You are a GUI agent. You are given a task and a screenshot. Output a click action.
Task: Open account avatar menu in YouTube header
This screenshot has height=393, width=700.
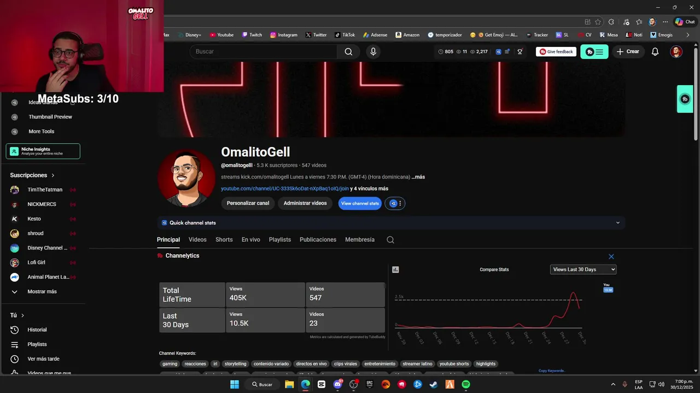point(676,52)
